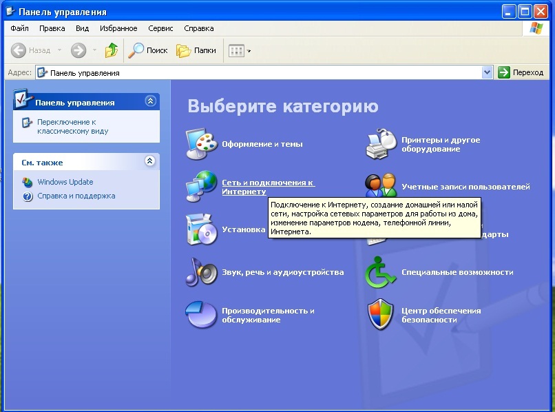
Task: Open Оформление и темы category link
Action: (262, 144)
